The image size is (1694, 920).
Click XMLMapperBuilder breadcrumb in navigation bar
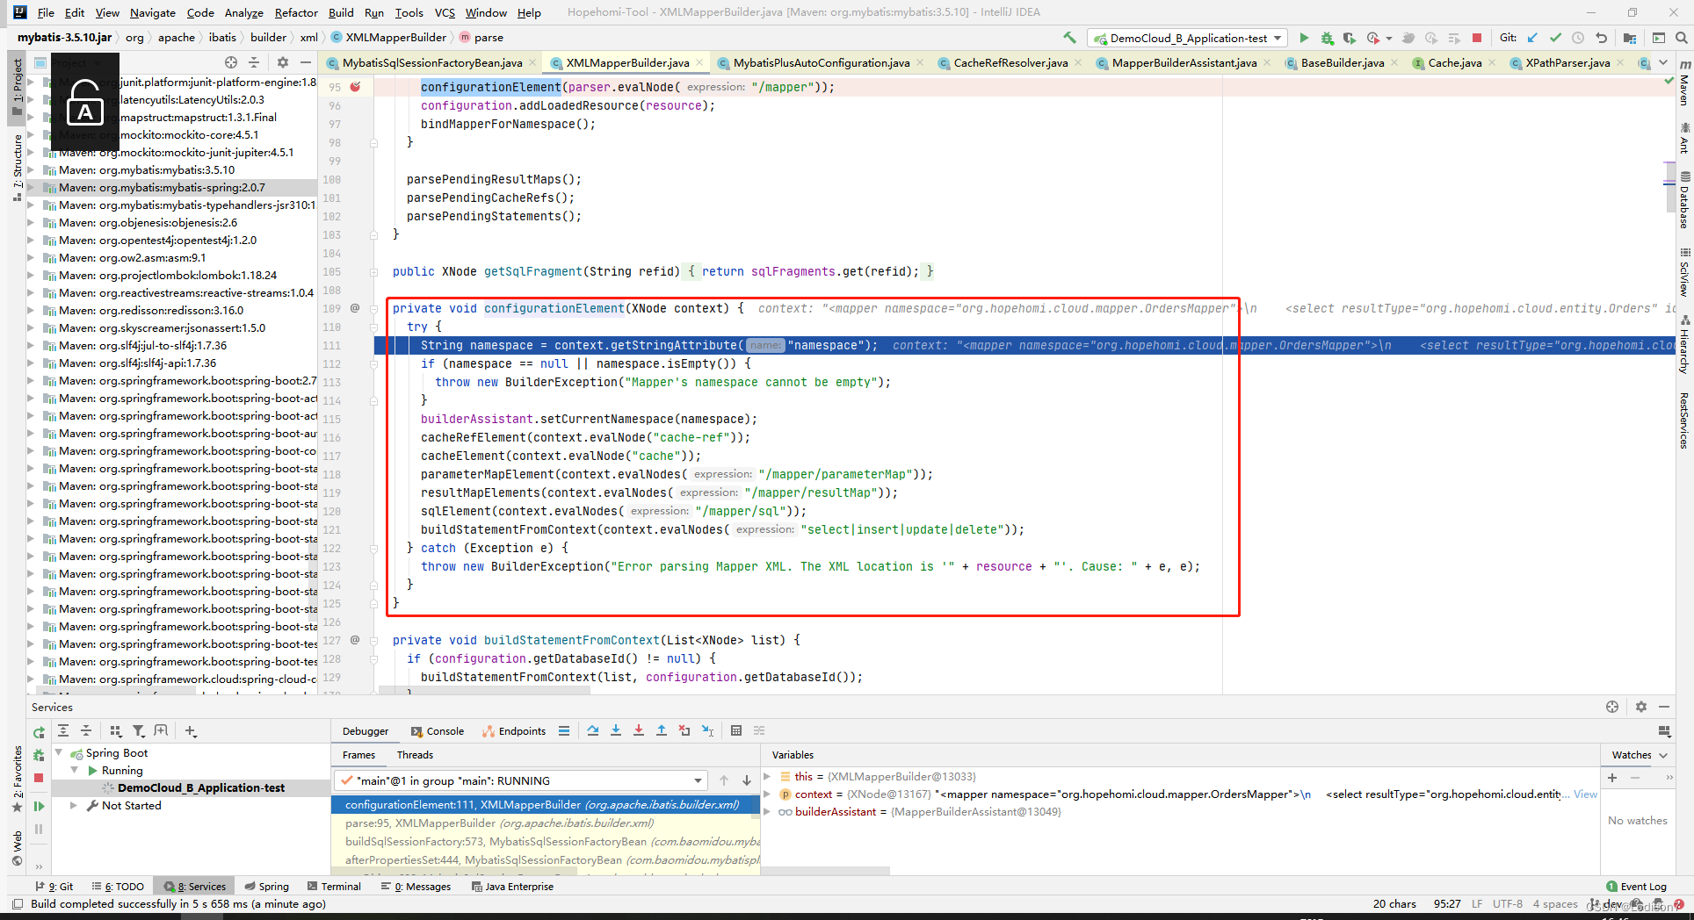(x=388, y=37)
